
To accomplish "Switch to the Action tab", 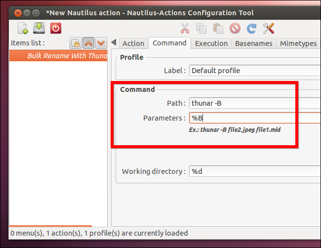I will click(133, 43).
